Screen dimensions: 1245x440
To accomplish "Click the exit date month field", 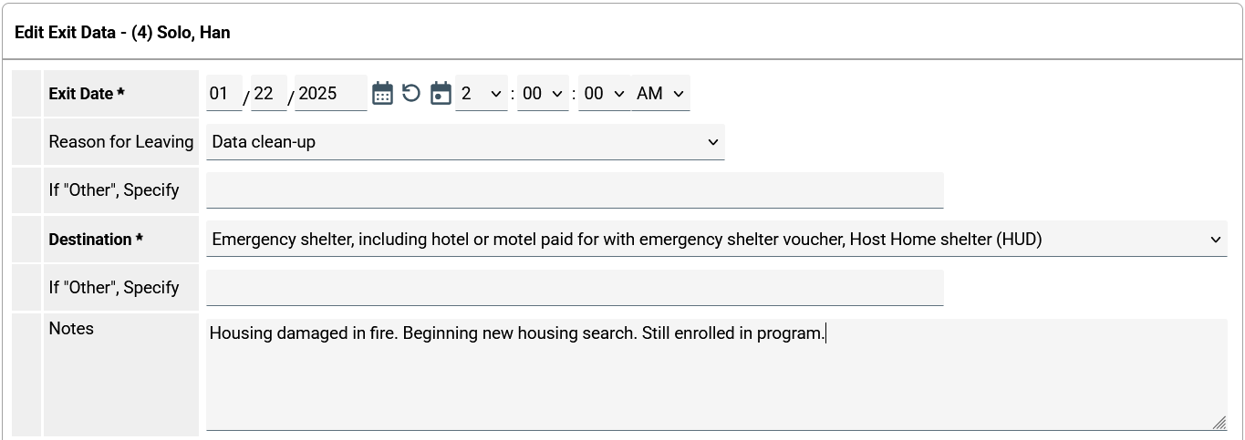I will point(223,93).
